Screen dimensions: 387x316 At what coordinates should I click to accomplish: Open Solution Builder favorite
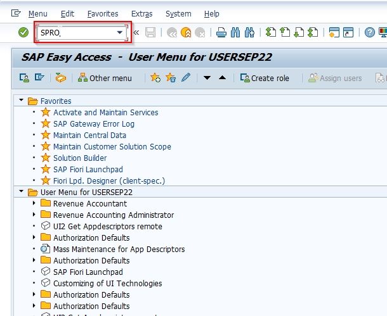point(80,158)
